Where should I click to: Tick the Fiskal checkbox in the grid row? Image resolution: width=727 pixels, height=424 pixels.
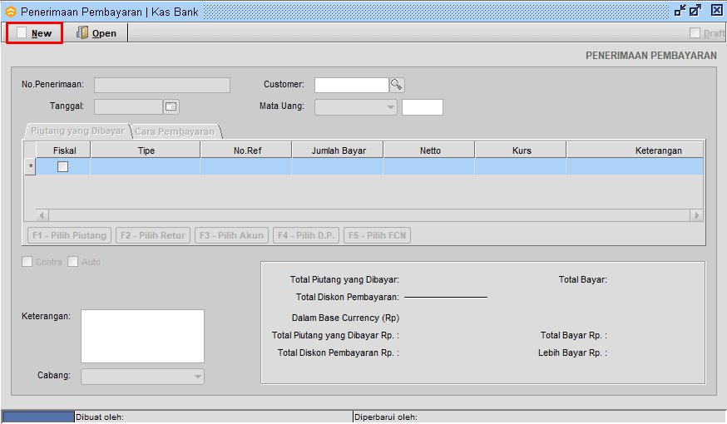(x=62, y=166)
